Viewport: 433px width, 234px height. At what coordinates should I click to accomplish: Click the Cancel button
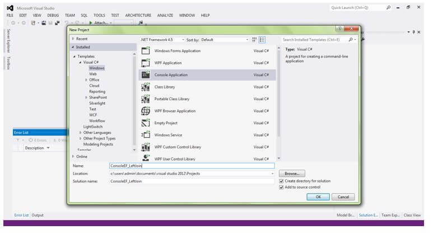[x=343, y=197]
